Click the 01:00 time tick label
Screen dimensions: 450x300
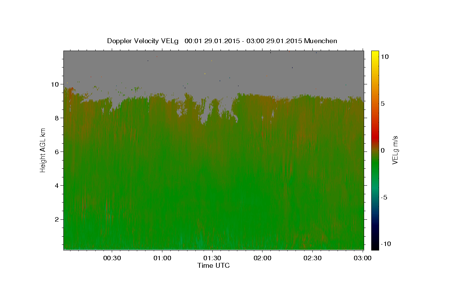(162, 258)
